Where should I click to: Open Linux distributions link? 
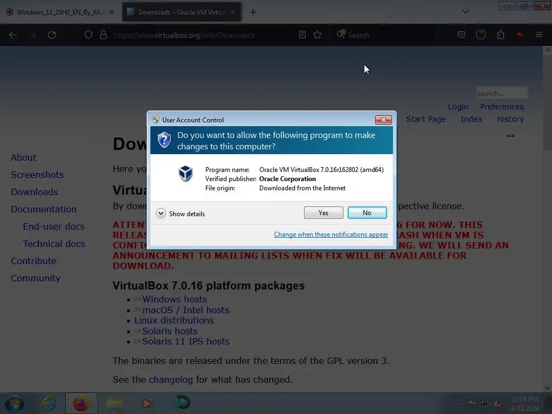pyautogui.click(x=174, y=320)
